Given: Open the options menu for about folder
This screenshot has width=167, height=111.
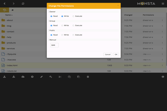Looking at the screenshot, I should pos(162,20).
